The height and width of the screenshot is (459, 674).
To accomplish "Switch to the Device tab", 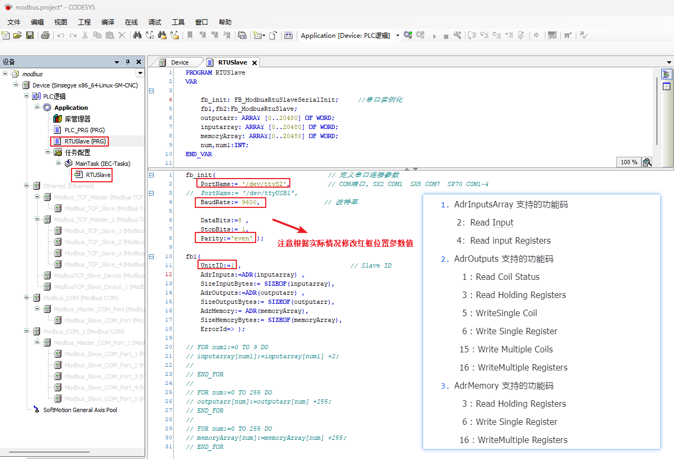I will pos(179,62).
